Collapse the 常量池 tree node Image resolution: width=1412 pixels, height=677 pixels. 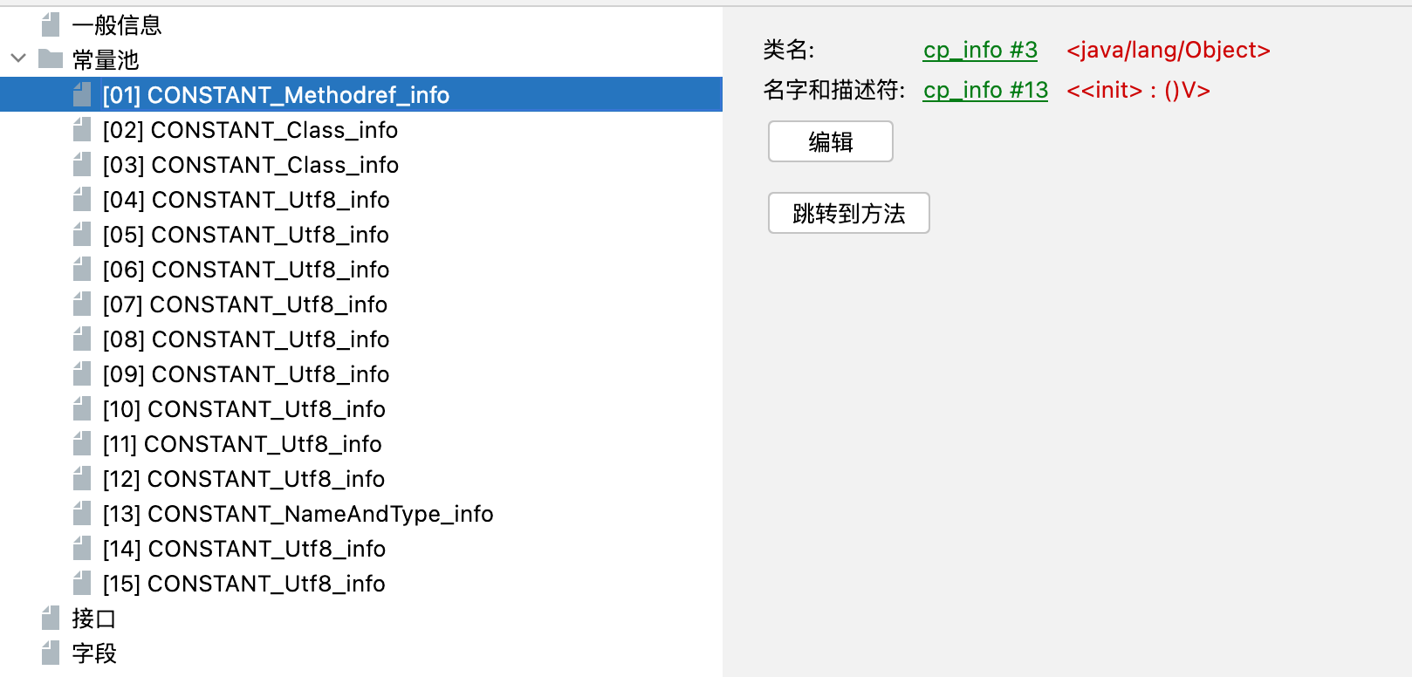pyautogui.click(x=18, y=59)
